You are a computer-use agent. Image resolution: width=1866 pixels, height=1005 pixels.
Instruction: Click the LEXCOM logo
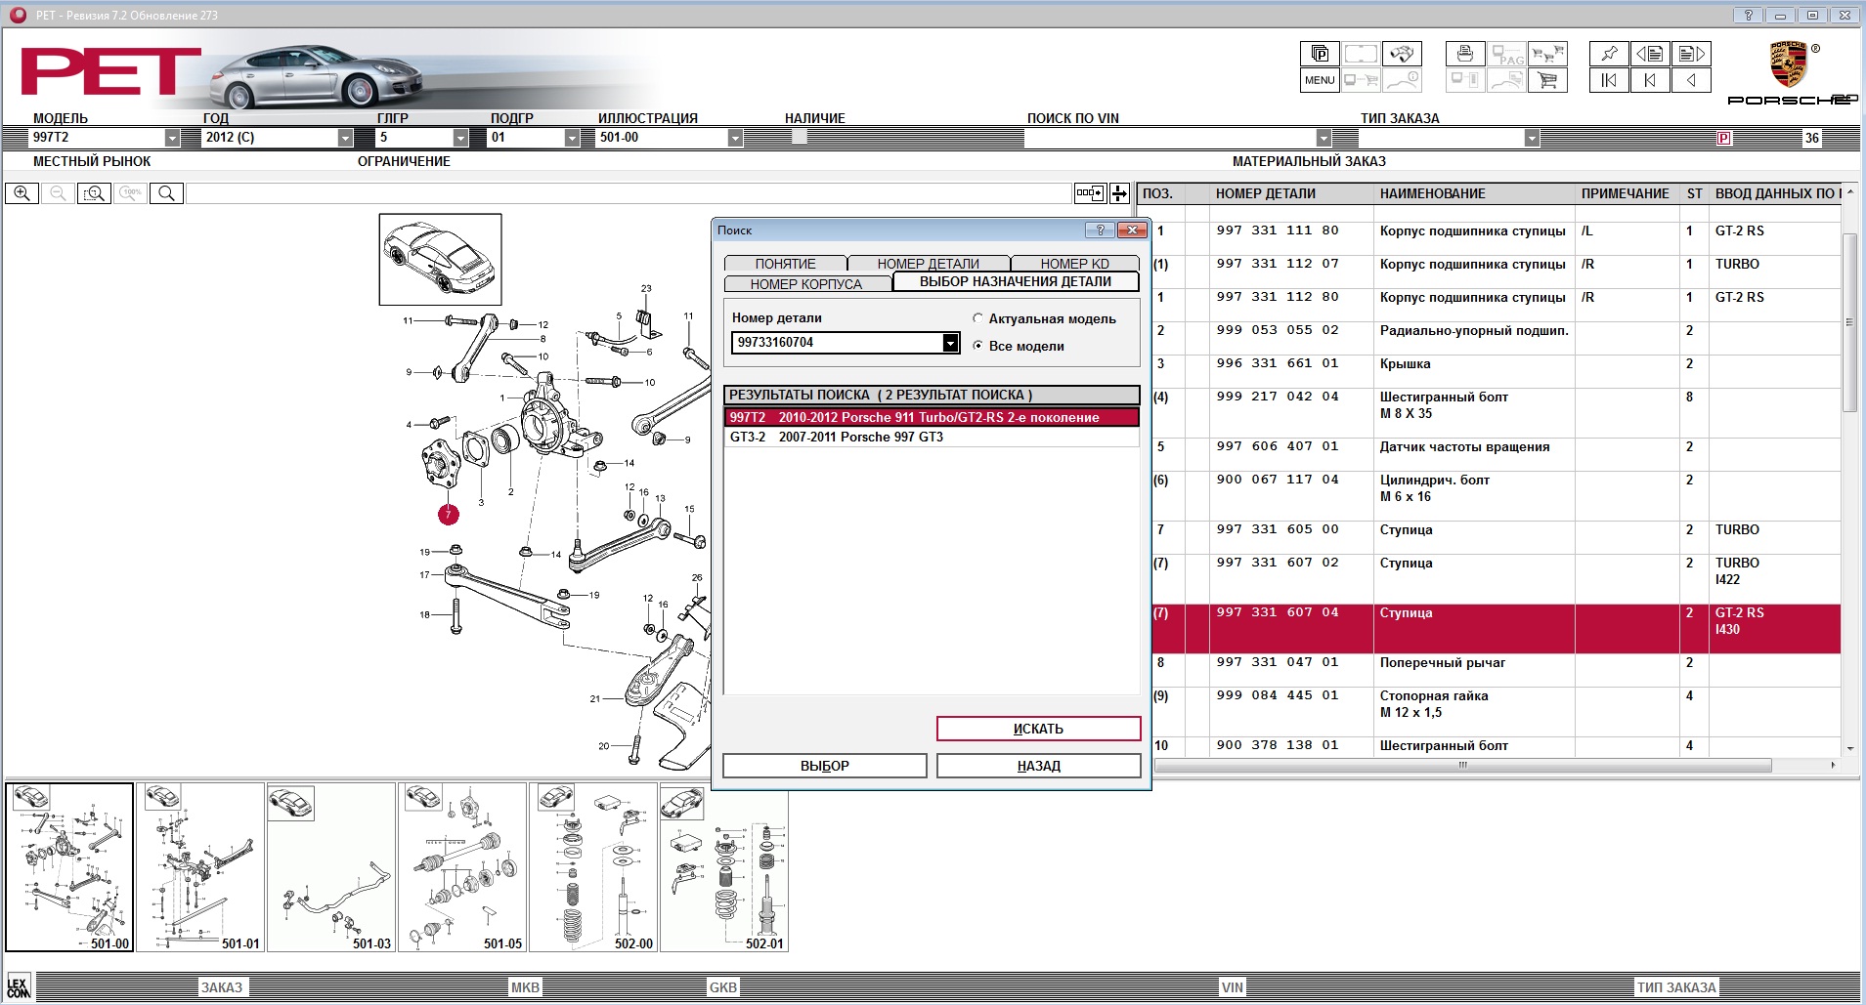19,986
